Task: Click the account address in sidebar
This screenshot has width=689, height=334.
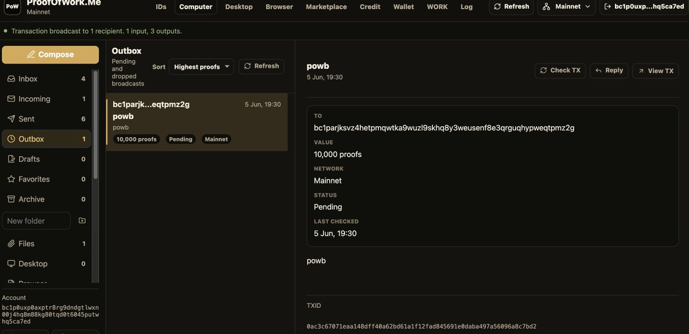Action: tap(51, 314)
